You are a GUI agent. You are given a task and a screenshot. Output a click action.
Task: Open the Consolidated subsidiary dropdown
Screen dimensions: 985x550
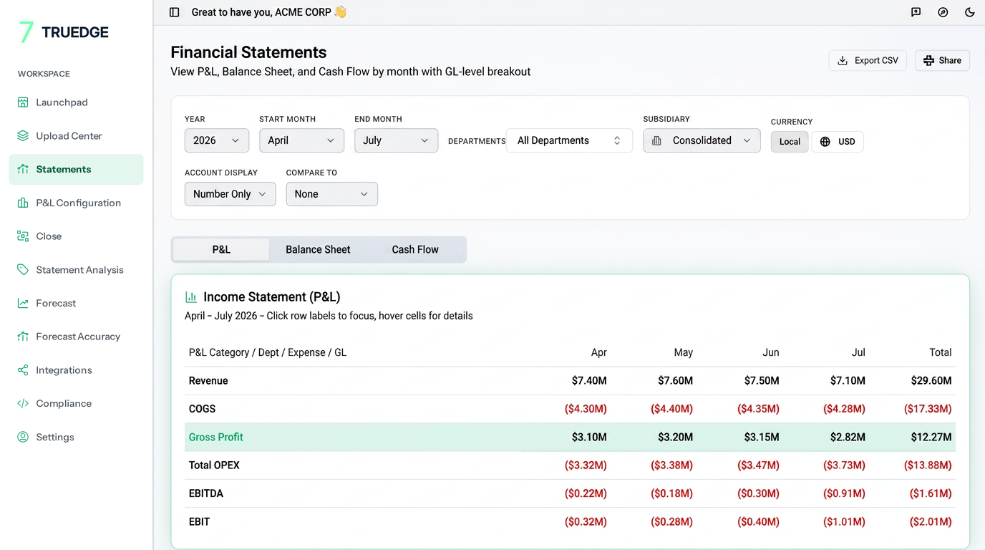coord(702,140)
